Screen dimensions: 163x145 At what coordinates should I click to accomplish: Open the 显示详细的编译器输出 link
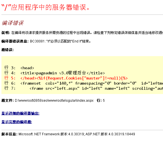tap(20, 113)
